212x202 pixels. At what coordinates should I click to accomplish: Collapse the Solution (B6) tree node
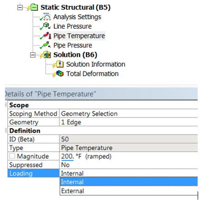click(33, 55)
